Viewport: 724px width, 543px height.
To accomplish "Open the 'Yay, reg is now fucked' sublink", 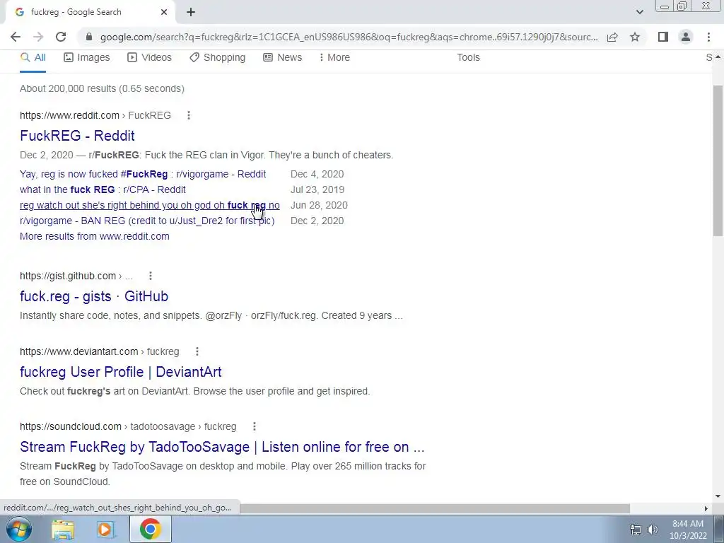I will click(x=143, y=175).
